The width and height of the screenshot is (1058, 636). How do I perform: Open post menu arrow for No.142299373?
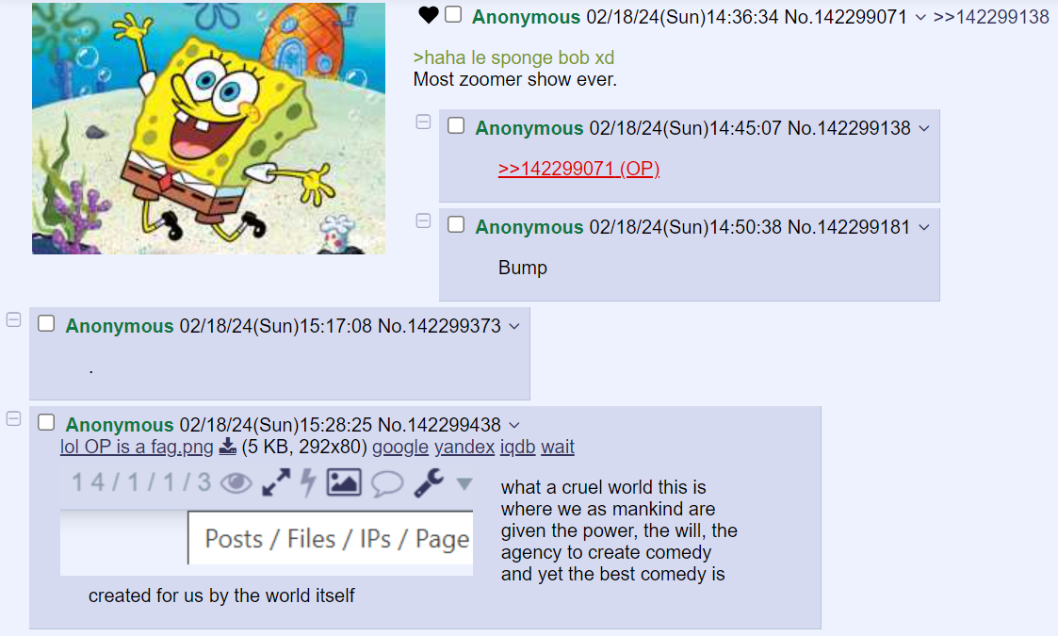[x=514, y=327]
